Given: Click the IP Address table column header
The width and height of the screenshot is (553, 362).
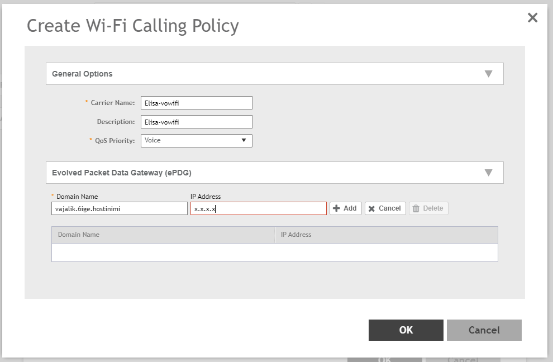Looking at the screenshot, I should point(385,235).
